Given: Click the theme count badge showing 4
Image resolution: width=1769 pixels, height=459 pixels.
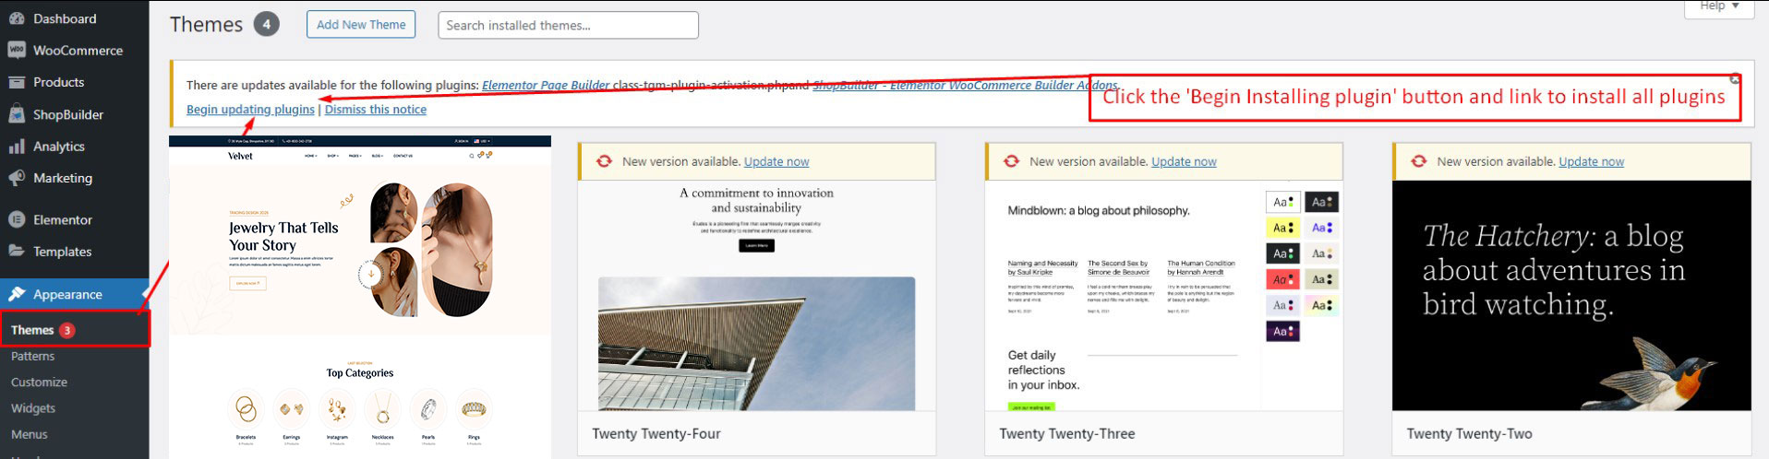Looking at the screenshot, I should (266, 25).
